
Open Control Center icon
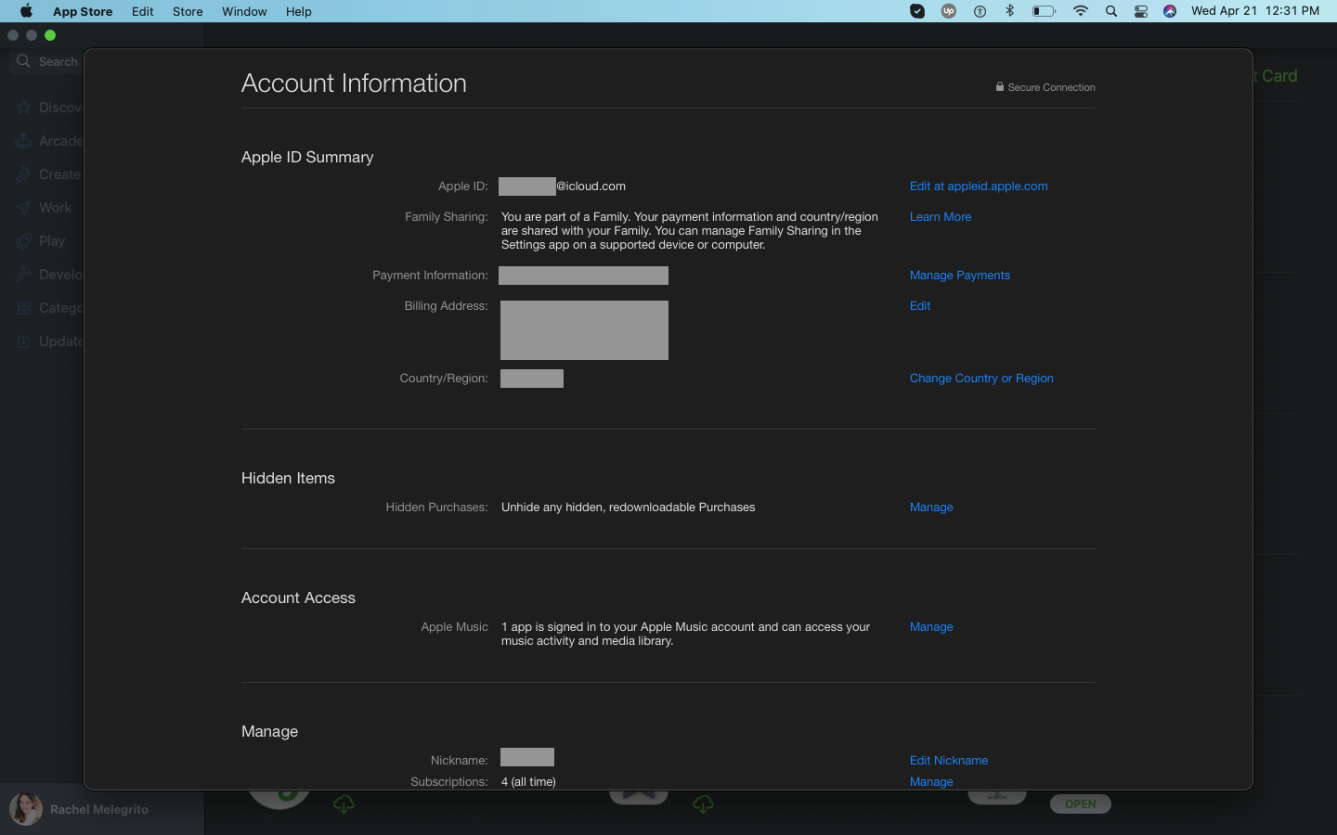[1141, 11]
